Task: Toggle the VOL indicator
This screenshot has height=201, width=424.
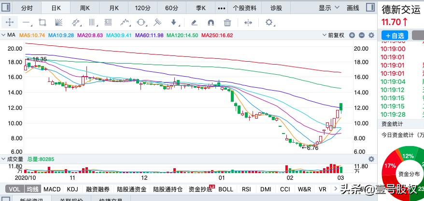Action: point(15,189)
